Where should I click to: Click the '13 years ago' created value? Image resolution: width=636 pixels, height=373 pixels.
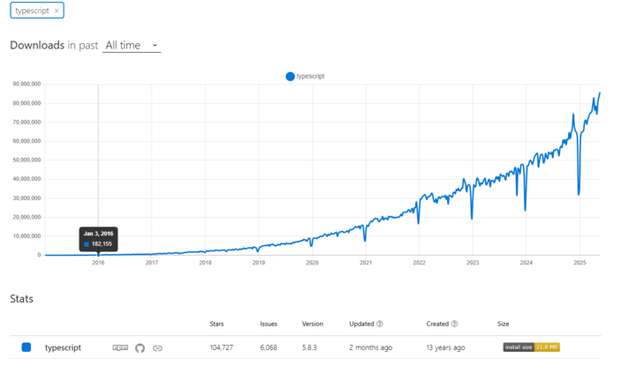(x=445, y=347)
